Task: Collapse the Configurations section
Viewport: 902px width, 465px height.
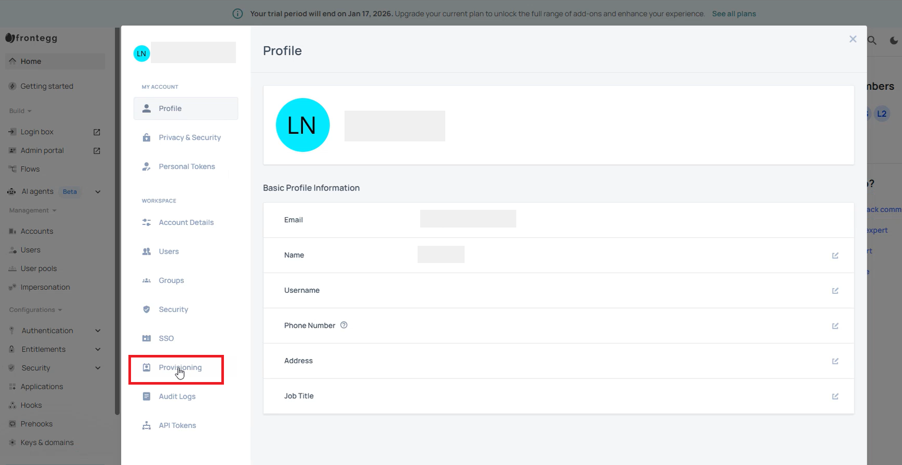Action: [35, 310]
